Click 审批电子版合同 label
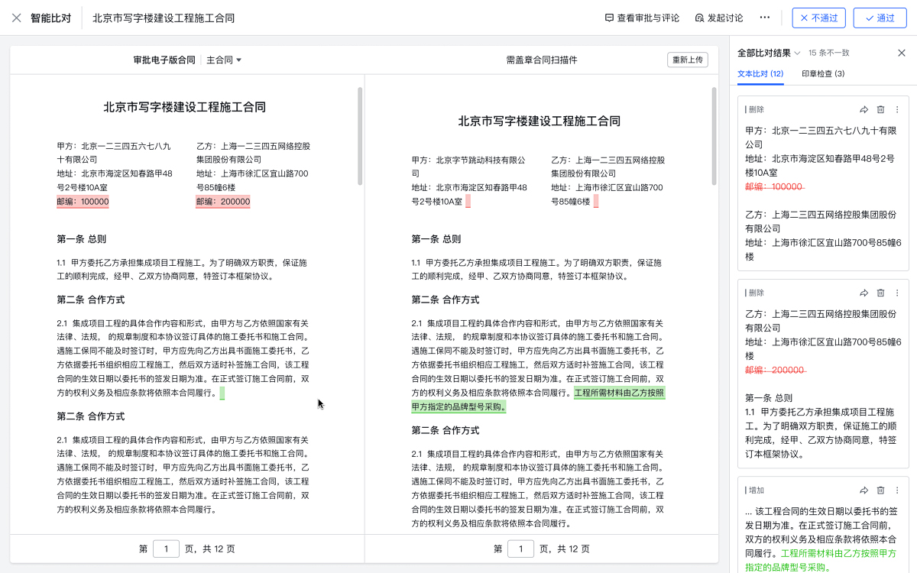The height and width of the screenshot is (573, 917). coord(164,60)
